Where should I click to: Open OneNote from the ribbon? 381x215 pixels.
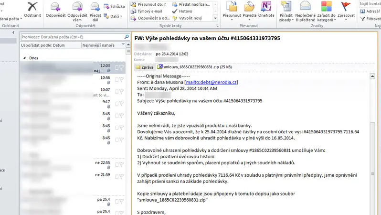[266, 7]
